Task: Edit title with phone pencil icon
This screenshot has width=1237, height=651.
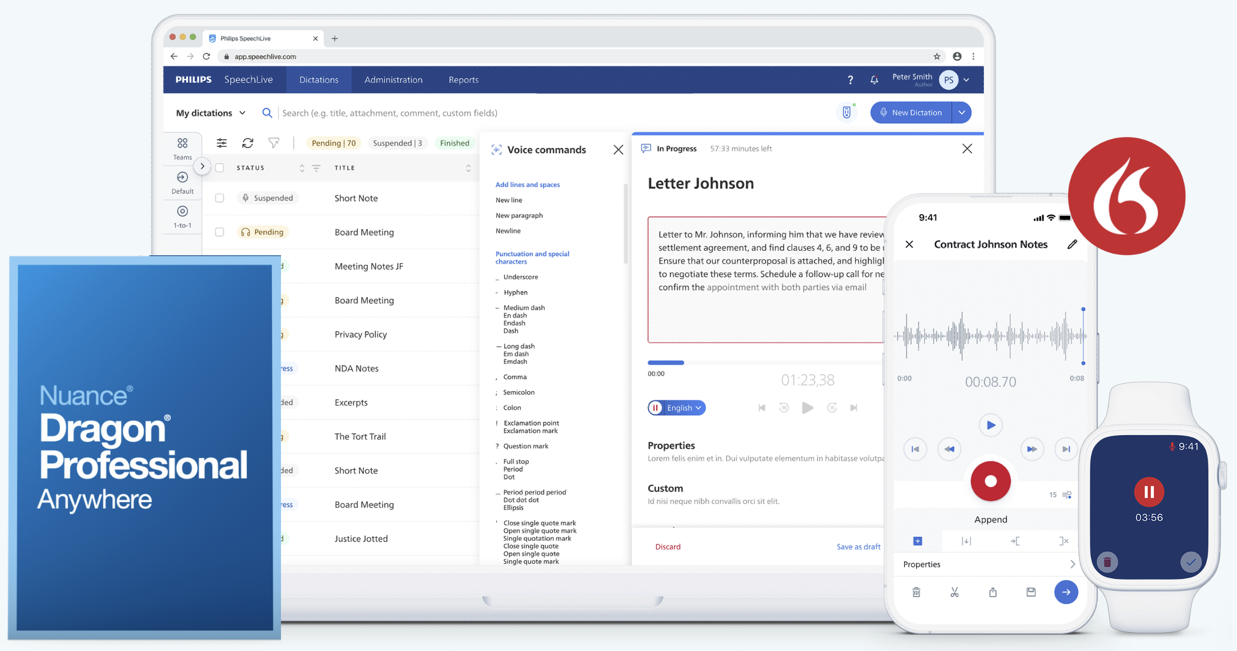Action: (1073, 244)
